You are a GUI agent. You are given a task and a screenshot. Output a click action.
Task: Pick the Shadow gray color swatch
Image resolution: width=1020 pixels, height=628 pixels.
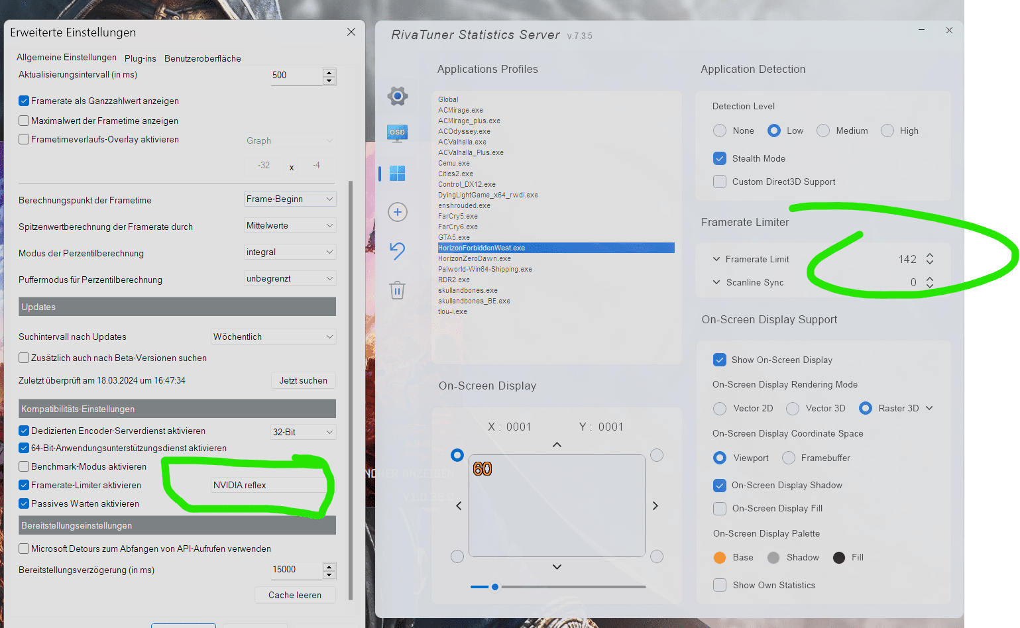point(773,558)
